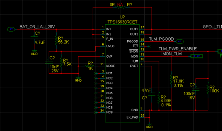Click the EX_PAD pin name
The width and height of the screenshot is (222, 131).
point(133,117)
